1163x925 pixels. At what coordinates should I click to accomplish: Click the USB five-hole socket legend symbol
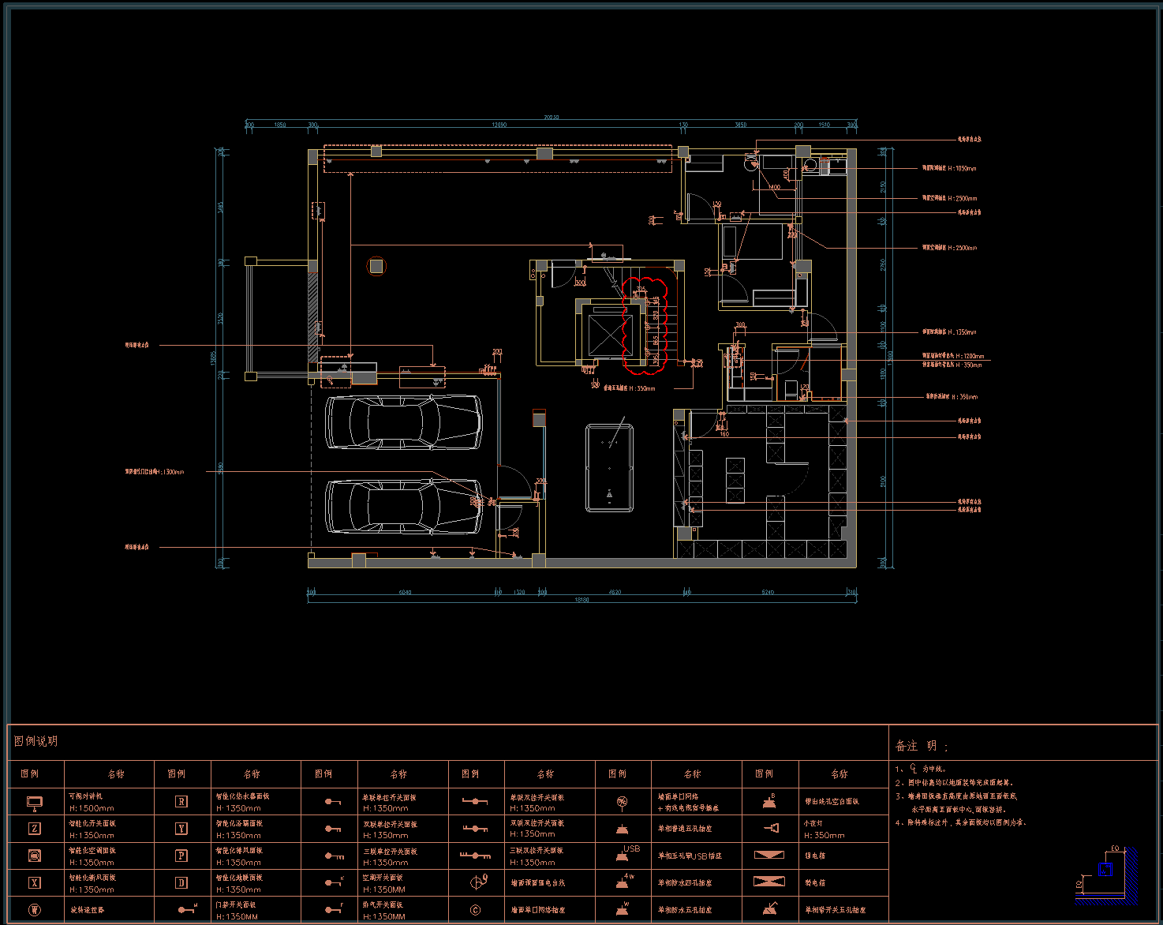click(626, 854)
